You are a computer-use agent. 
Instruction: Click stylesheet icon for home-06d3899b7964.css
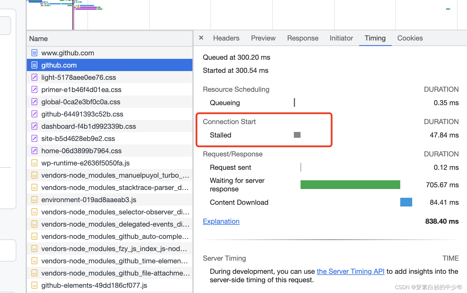34,151
